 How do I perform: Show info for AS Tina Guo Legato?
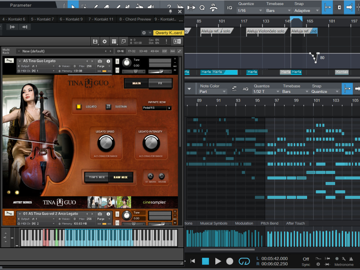(x=108, y=61)
